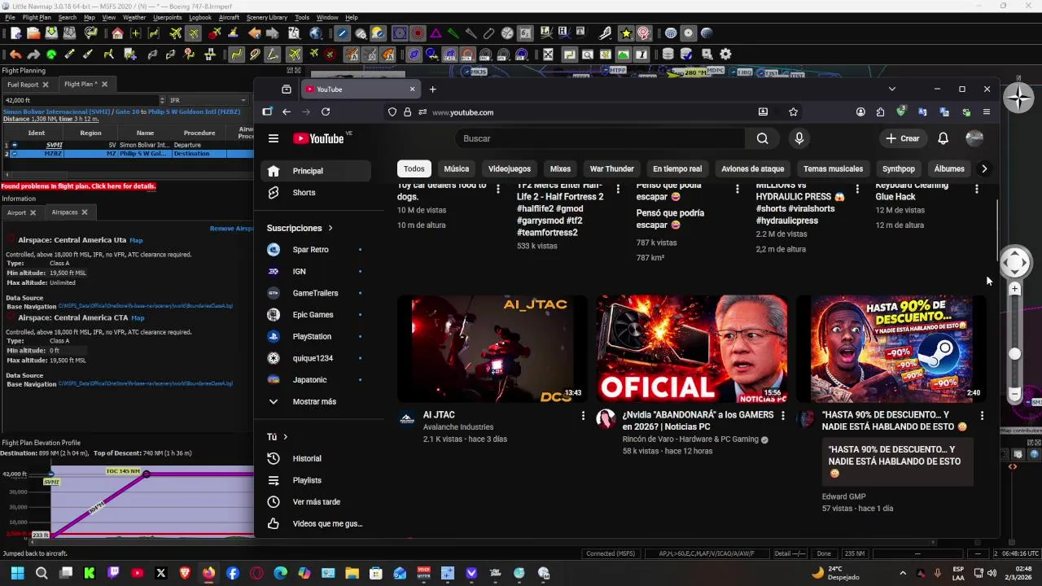
Task: Click Map link beside Central America CTA
Action: [x=138, y=317]
